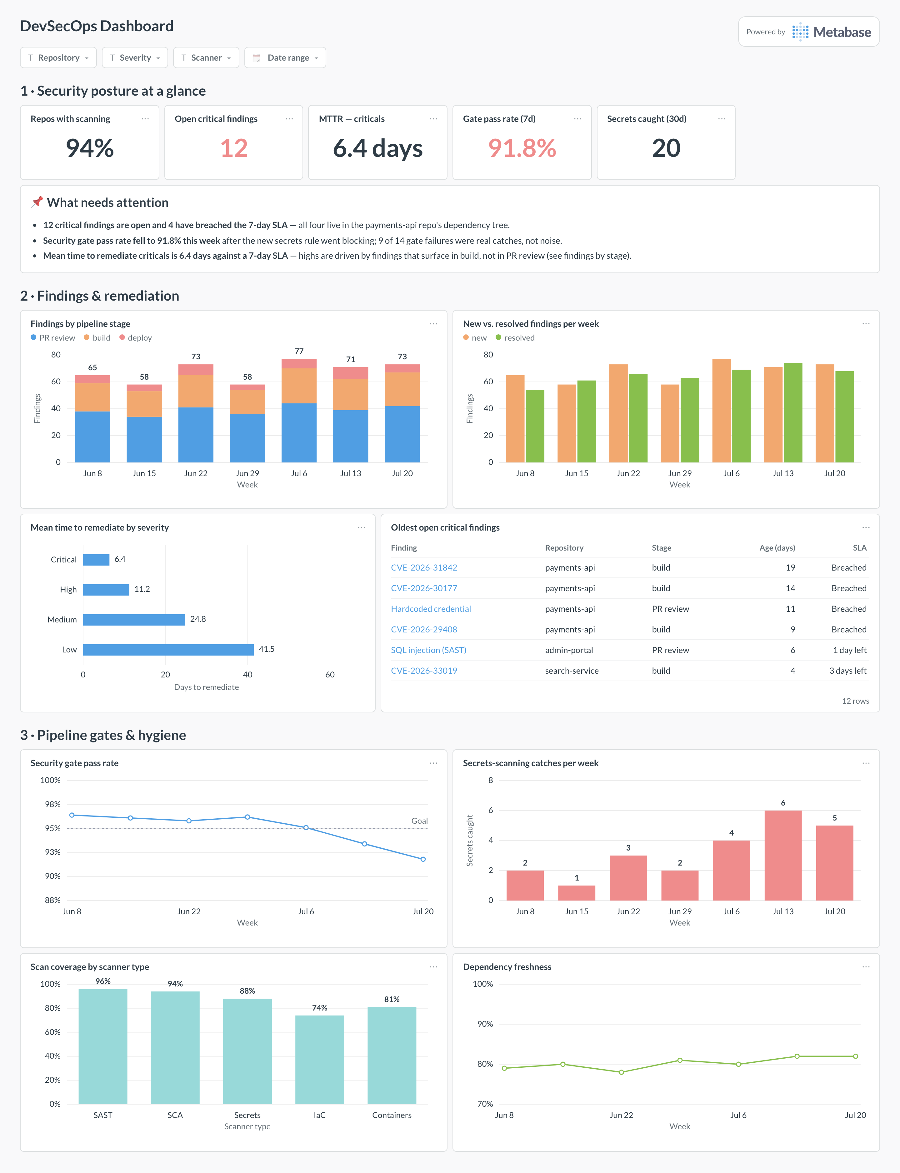The width and height of the screenshot is (900, 1173).
Task: Open menu on Gate pass rate card
Action: pos(577,119)
